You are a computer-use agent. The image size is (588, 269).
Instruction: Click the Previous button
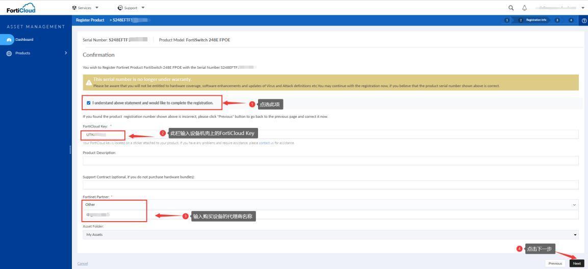(555, 263)
